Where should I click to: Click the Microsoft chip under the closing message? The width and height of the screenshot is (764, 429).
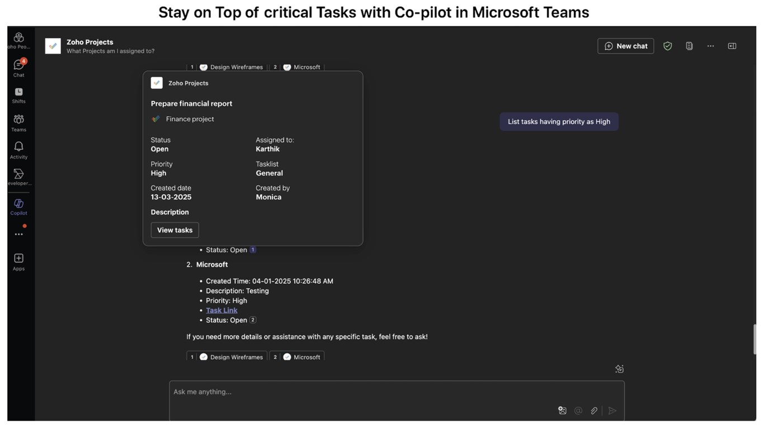(297, 357)
